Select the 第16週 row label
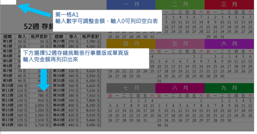Screen dimensions: 257x134 pos(8,115)
